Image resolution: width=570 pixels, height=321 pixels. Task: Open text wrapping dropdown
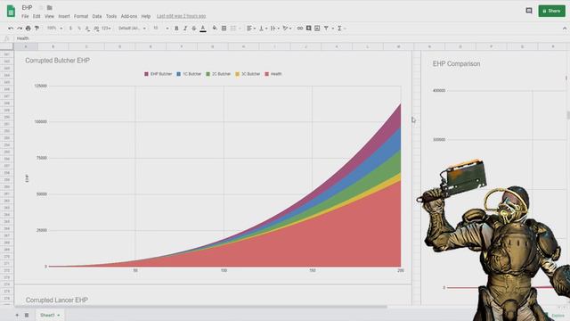pyautogui.click(x=275, y=28)
